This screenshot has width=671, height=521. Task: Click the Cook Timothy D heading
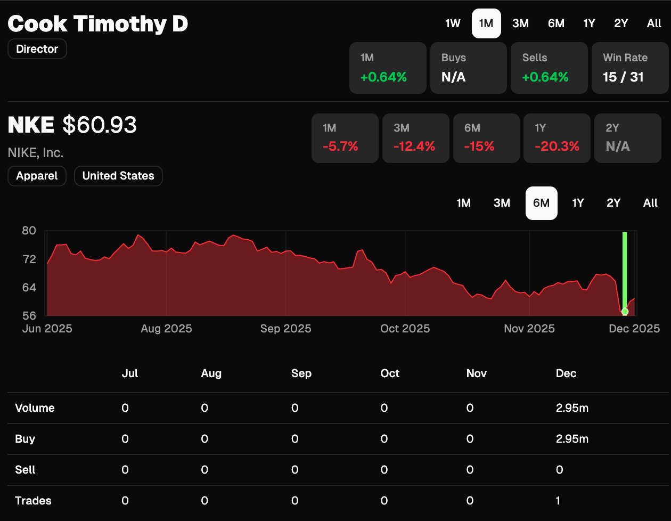pos(98,24)
